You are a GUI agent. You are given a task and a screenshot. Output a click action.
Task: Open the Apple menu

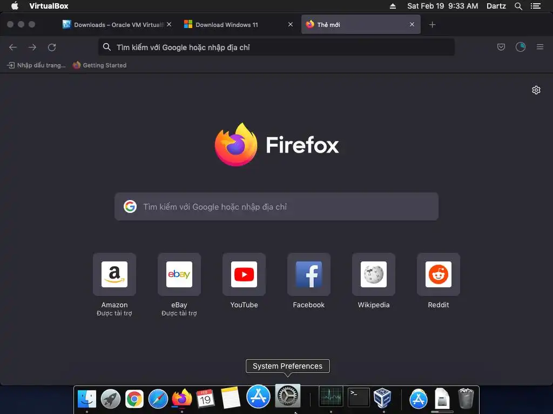click(x=15, y=6)
